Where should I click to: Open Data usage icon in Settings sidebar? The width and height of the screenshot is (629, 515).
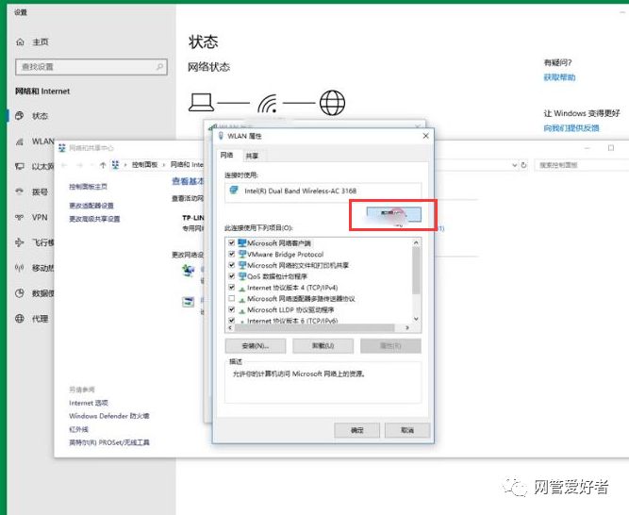click(x=19, y=293)
